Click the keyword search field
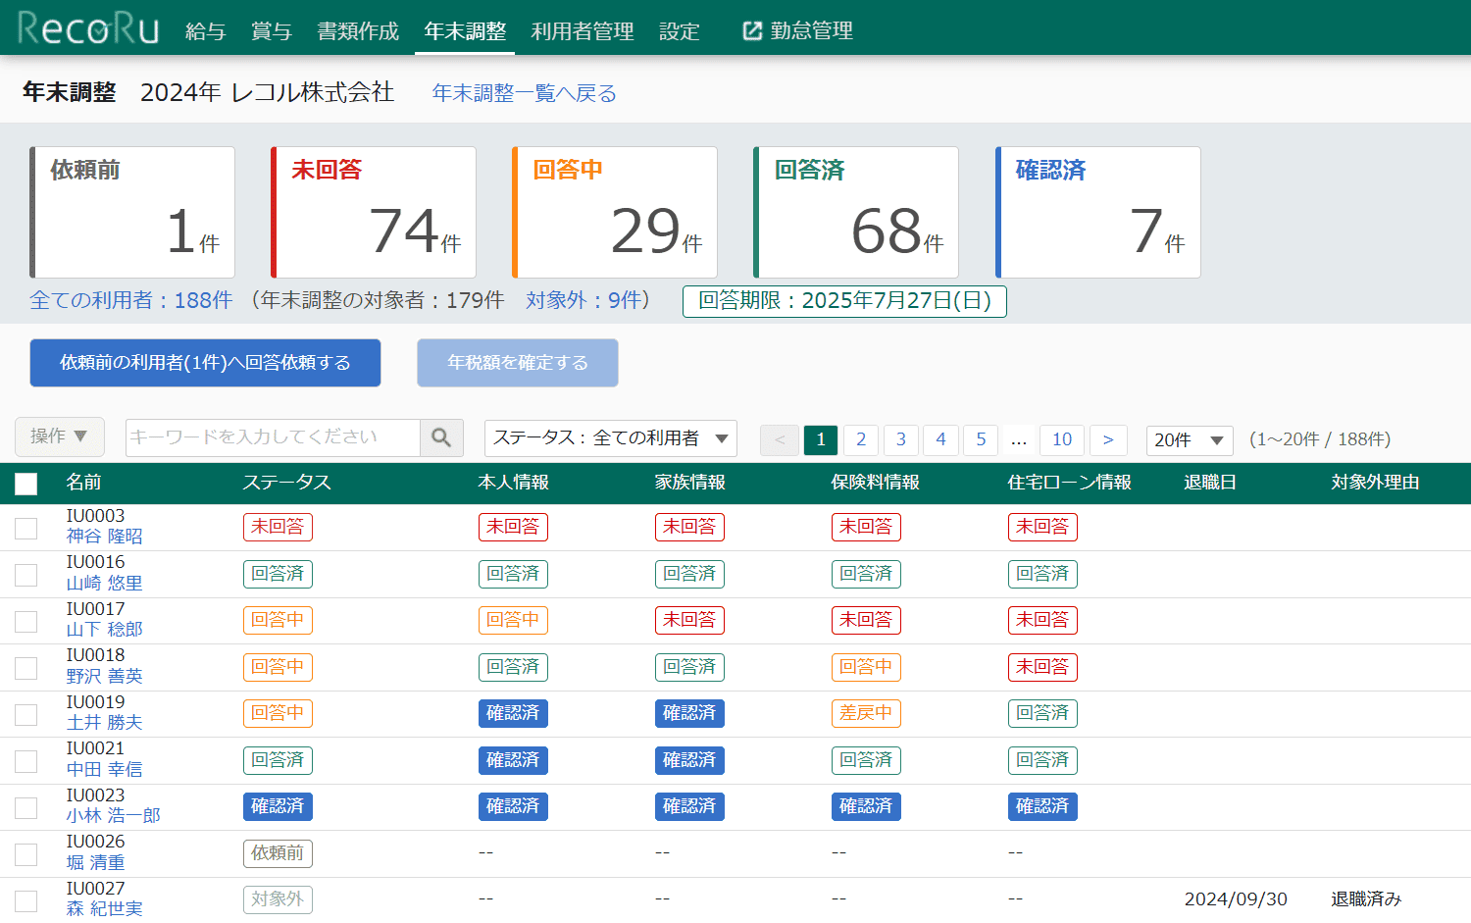Viewport: 1471px width, 923px height. point(273,437)
